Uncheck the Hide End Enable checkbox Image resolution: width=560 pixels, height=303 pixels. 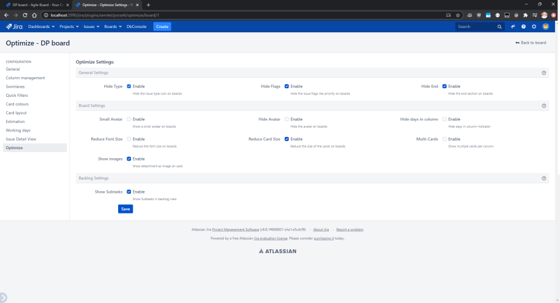pos(444,86)
